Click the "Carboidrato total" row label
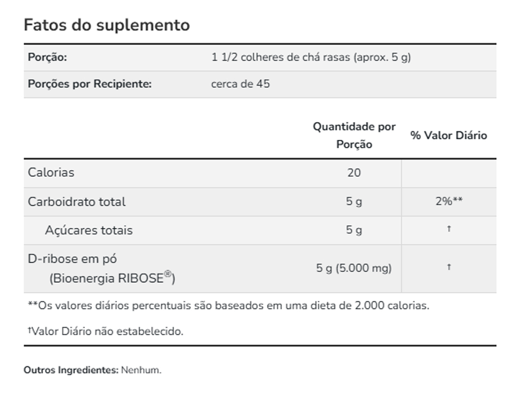The width and height of the screenshot is (520, 393). (77, 202)
